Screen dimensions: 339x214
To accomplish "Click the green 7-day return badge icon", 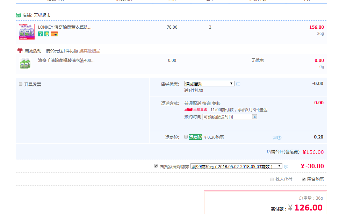I will click(41, 34).
